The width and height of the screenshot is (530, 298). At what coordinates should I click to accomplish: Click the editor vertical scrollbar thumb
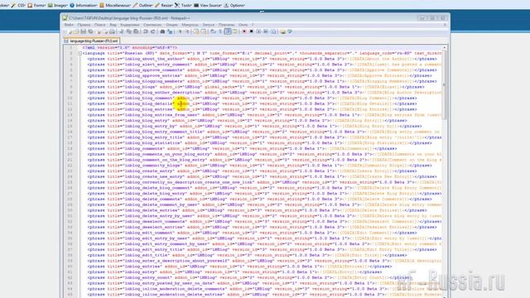point(445,84)
